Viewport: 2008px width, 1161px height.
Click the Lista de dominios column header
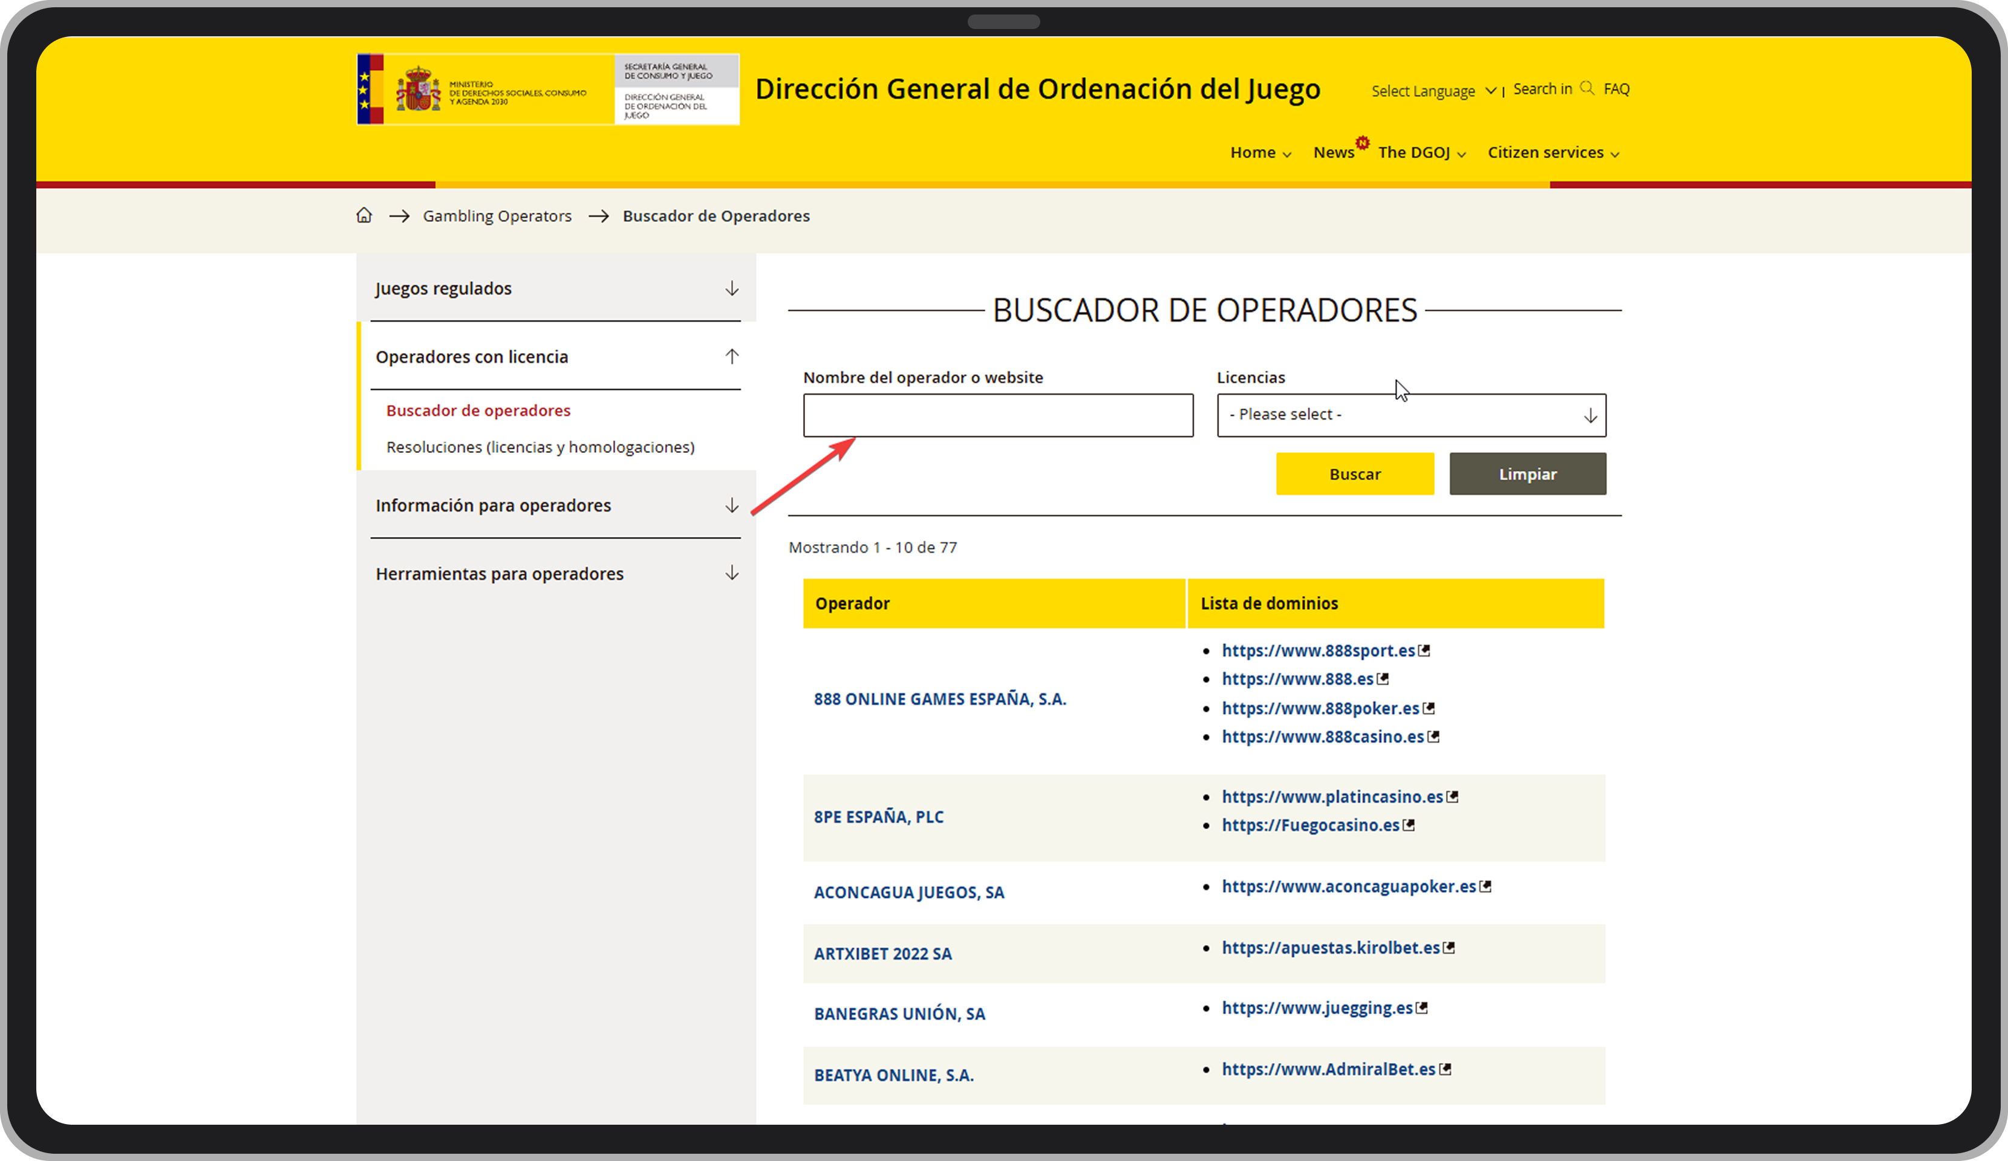(1395, 603)
